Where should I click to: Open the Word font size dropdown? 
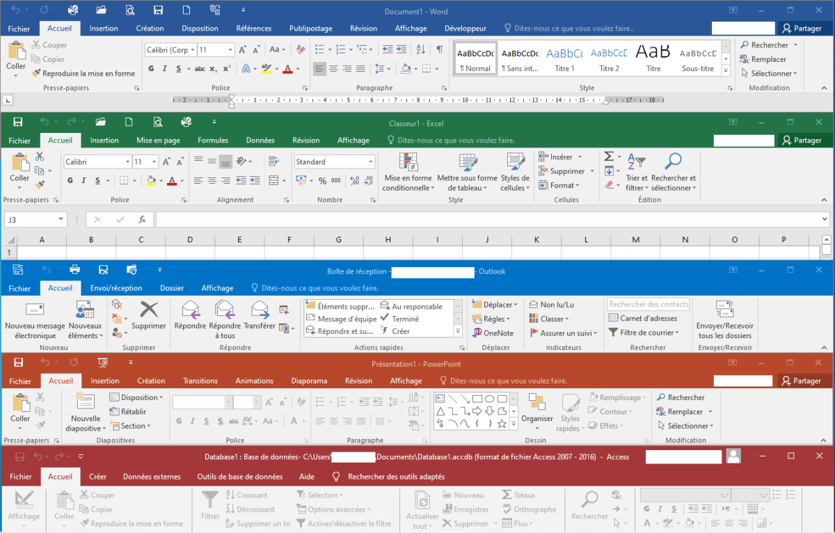click(230, 50)
